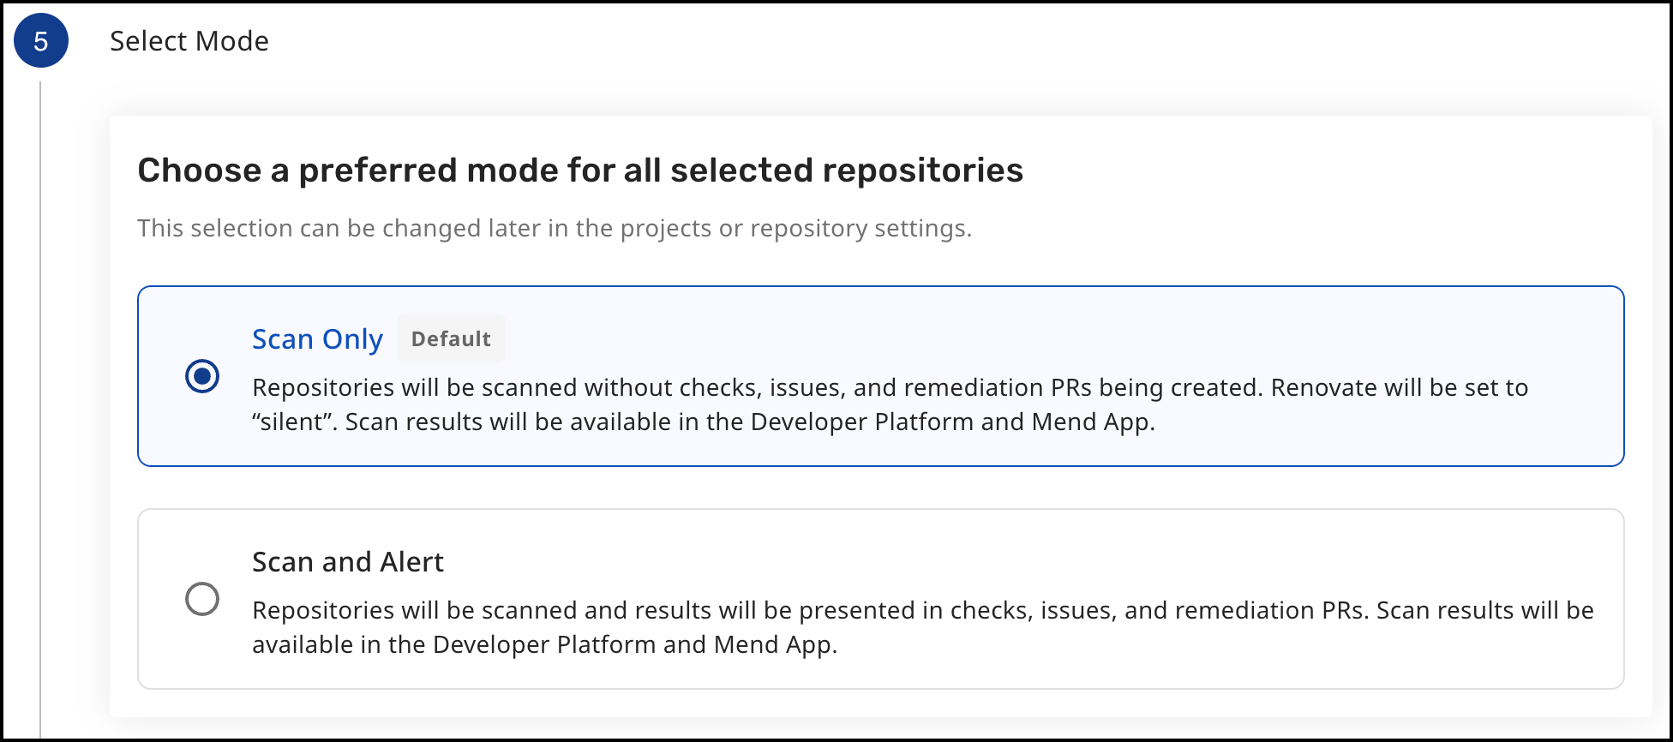Screen dimensions: 1673x742
Task: Click the heading Choose a preferred mode
Action: click(580, 171)
